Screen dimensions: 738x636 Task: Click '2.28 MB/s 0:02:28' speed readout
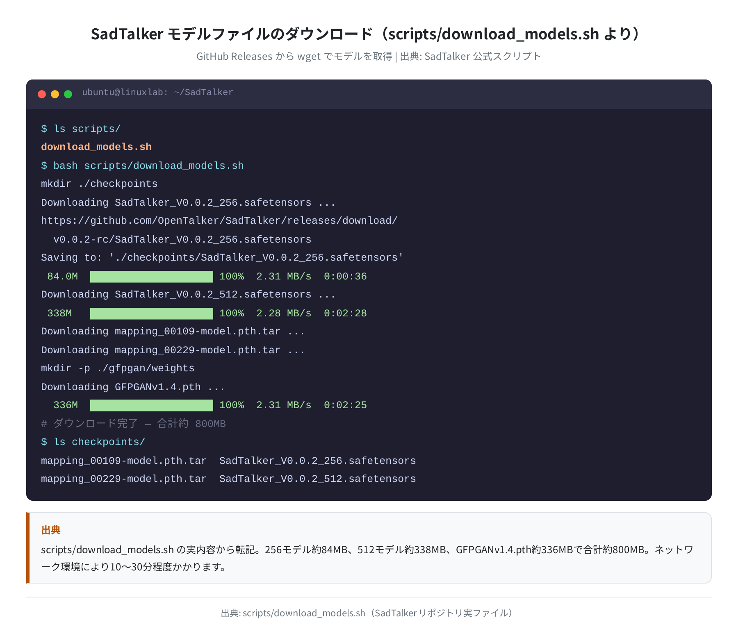[312, 313]
